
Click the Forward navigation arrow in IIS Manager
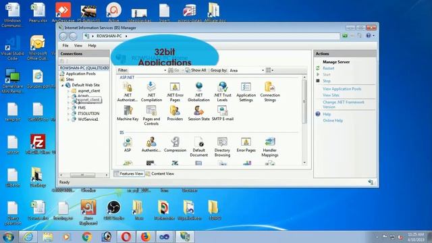(x=73, y=36)
